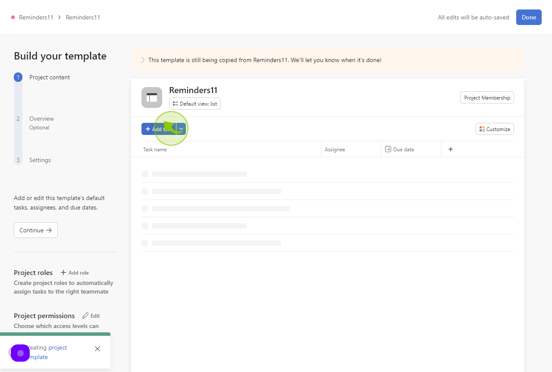
Task: Click the Reminders11 template title
Action: click(x=193, y=90)
